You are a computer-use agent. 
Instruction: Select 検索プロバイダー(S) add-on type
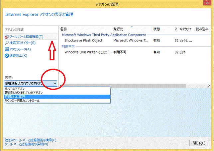pyautogui.click(x=22, y=43)
